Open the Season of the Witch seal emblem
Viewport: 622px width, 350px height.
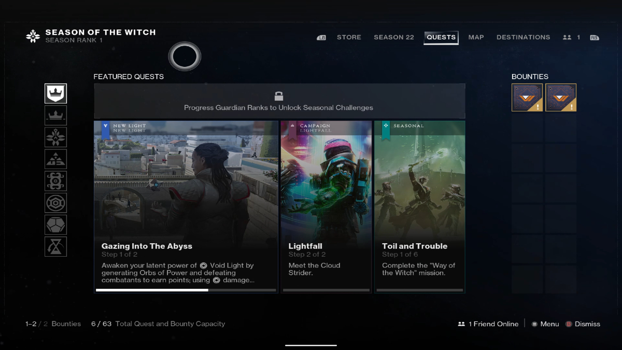pos(33,35)
